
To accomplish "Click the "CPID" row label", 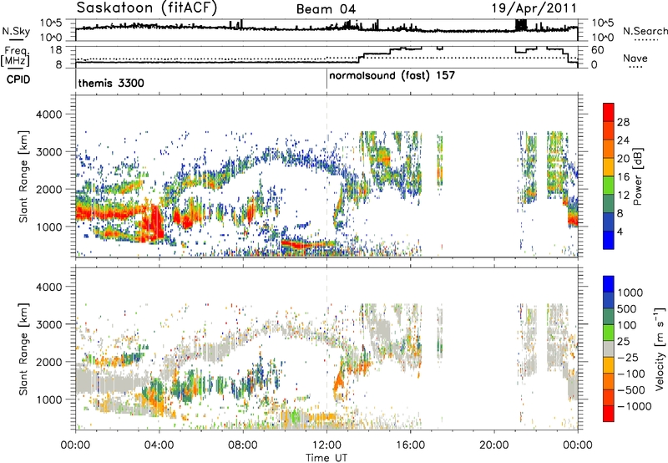I will point(18,79).
